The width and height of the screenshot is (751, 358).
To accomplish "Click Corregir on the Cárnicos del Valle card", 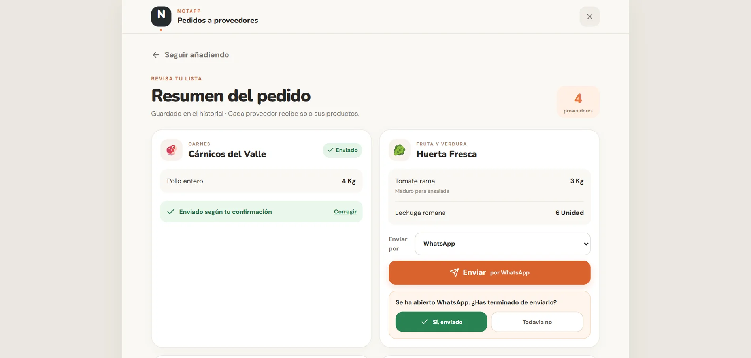I will (345, 212).
